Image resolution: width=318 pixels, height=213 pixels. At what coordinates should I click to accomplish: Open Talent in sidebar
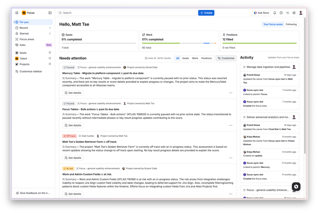pyautogui.click(x=33, y=58)
